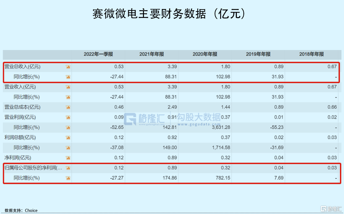Viewport: 344px width, 214px height.
Task: Click the 营业利润(亿元) row label
Action: pyautogui.click(x=20, y=117)
